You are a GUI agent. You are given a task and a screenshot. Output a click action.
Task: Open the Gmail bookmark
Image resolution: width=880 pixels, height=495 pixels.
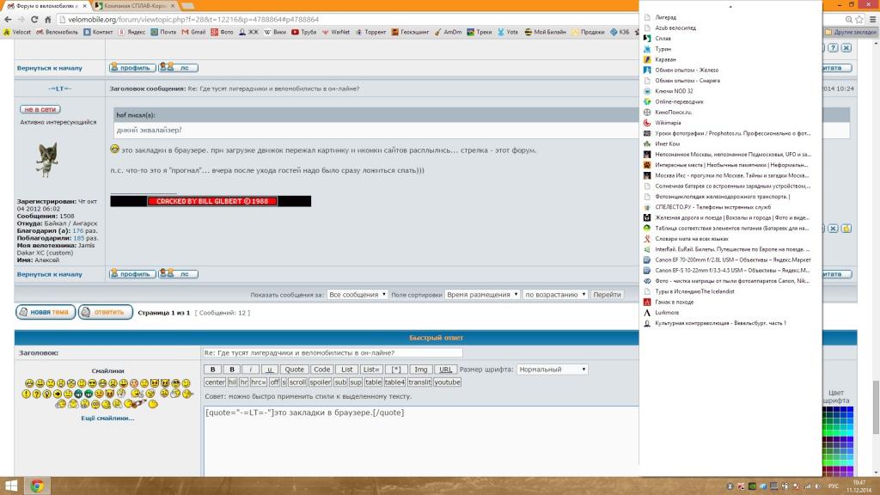pos(193,32)
